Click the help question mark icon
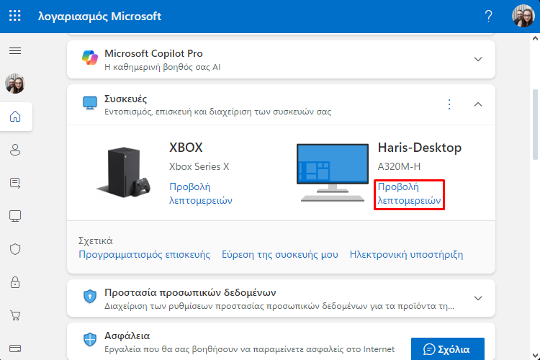The image size is (540, 360). (488, 16)
